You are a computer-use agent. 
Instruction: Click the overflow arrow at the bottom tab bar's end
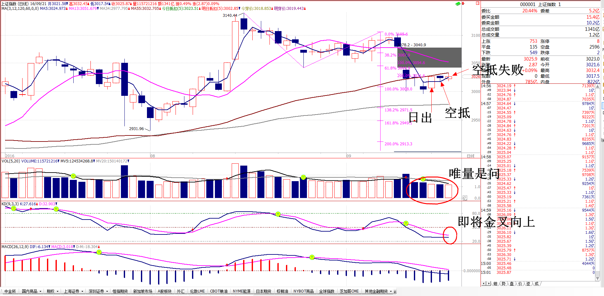[395, 292]
